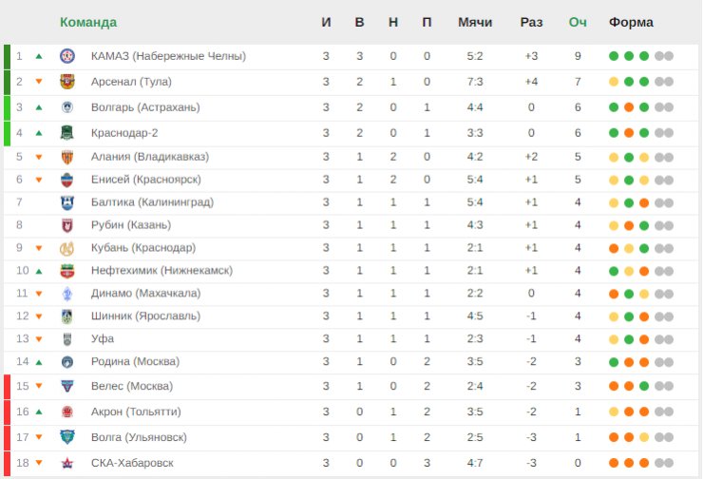Viewport: 703px width, 479px height.
Task: Click the Уфа team name
Action: click(x=103, y=338)
